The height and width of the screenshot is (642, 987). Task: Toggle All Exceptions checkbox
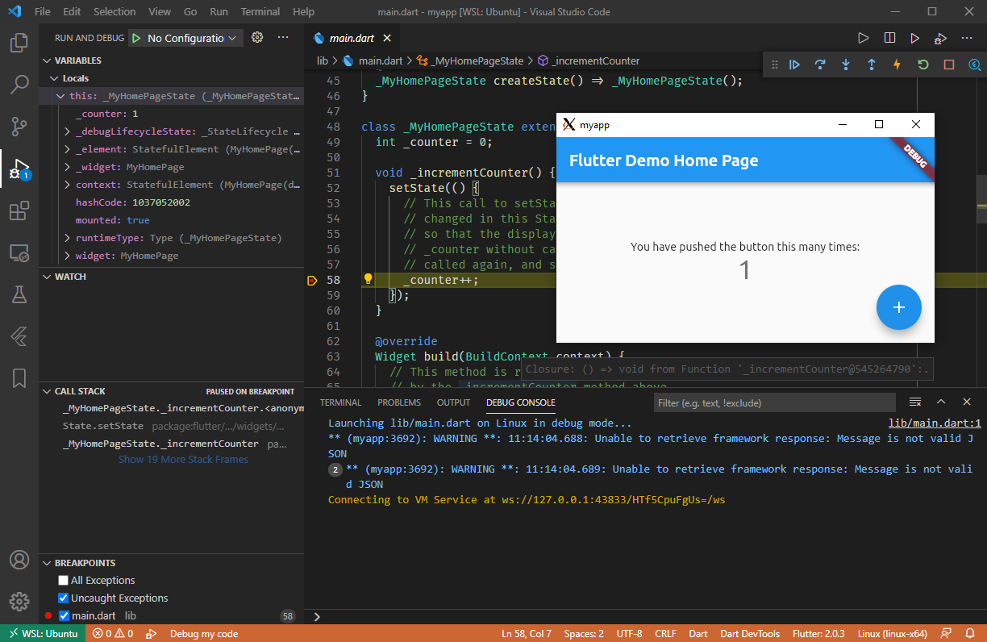click(63, 581)
